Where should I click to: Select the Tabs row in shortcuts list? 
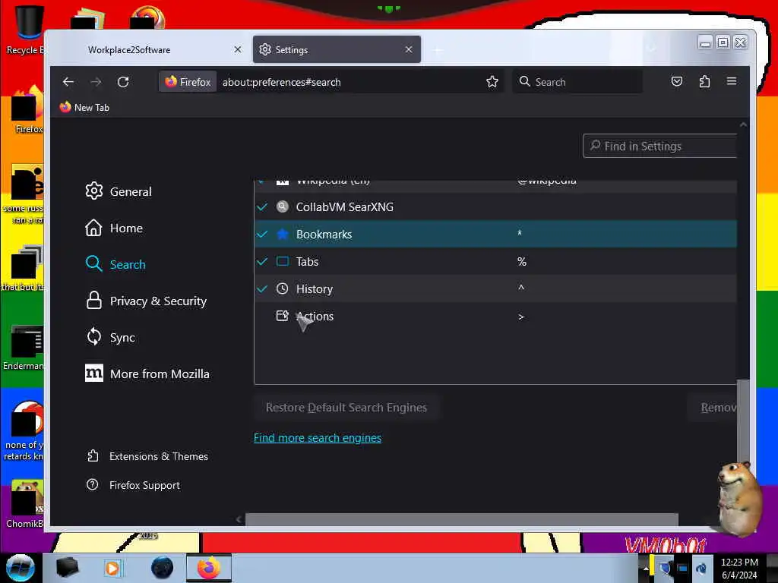tap(495, 261)
